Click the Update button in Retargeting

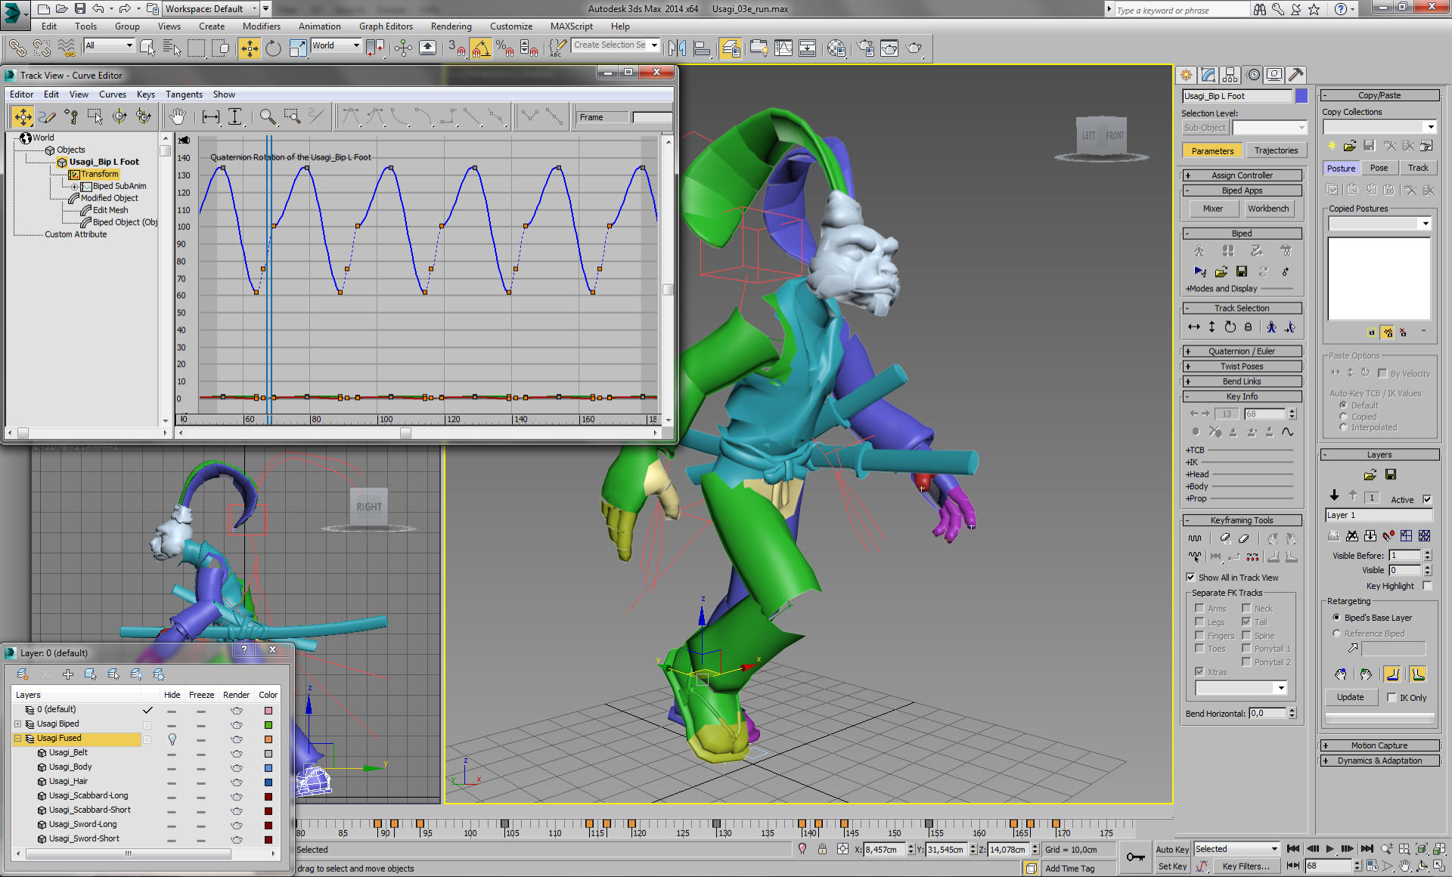click(1350, 697)
